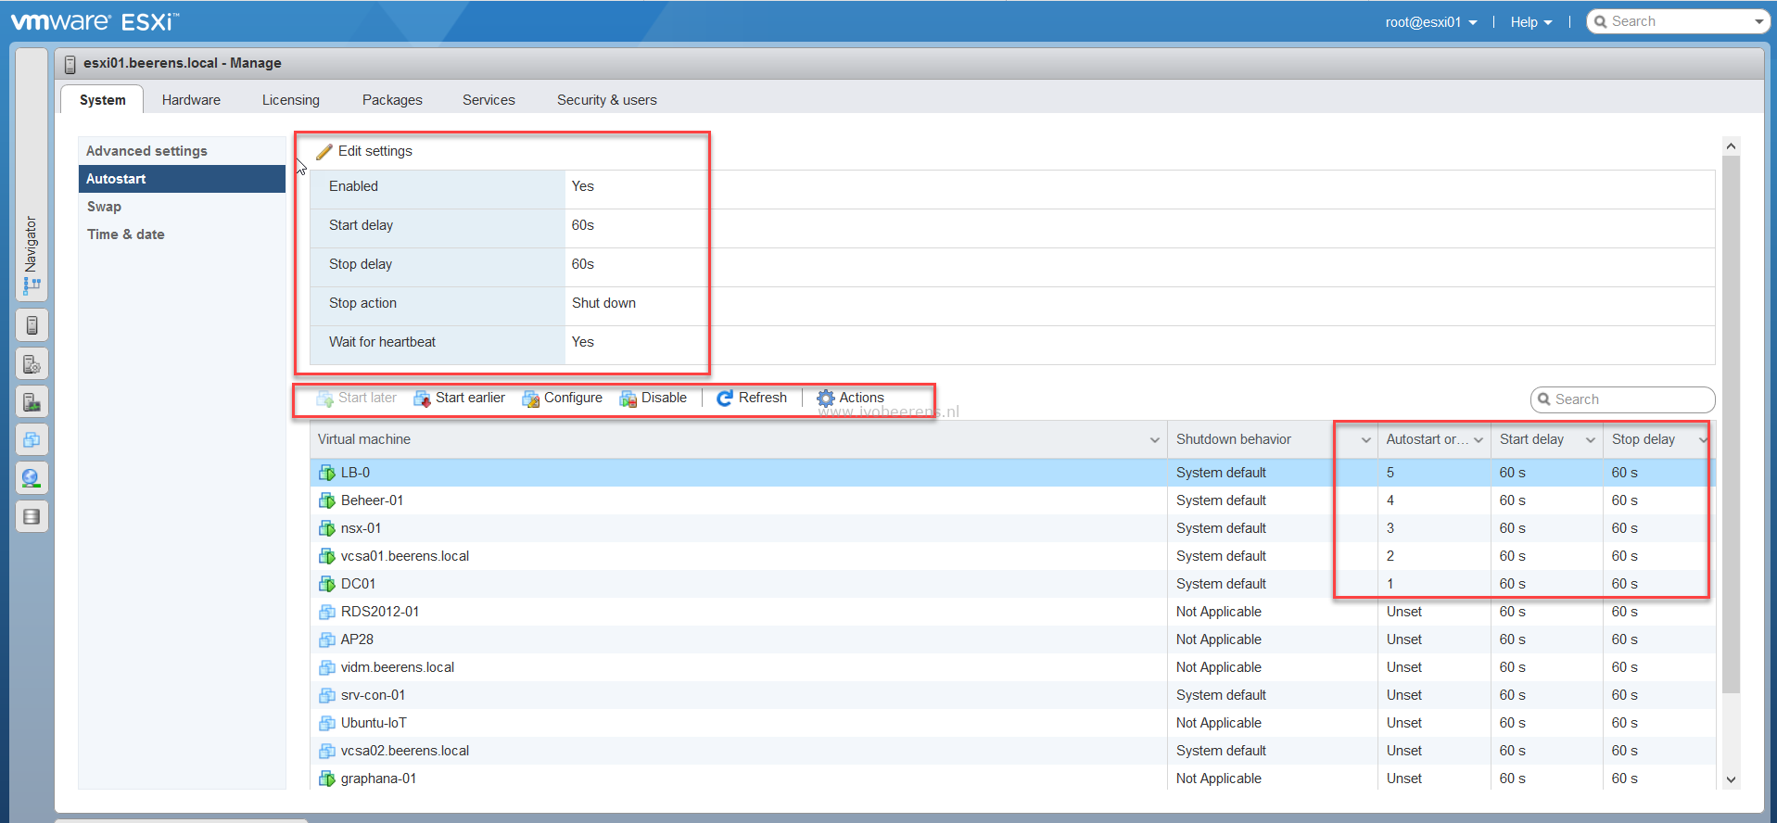The width and height of the screenshot is (1777, 823).
Task: Click the LB-0 VM icon
Action: (x=326, y=473)
